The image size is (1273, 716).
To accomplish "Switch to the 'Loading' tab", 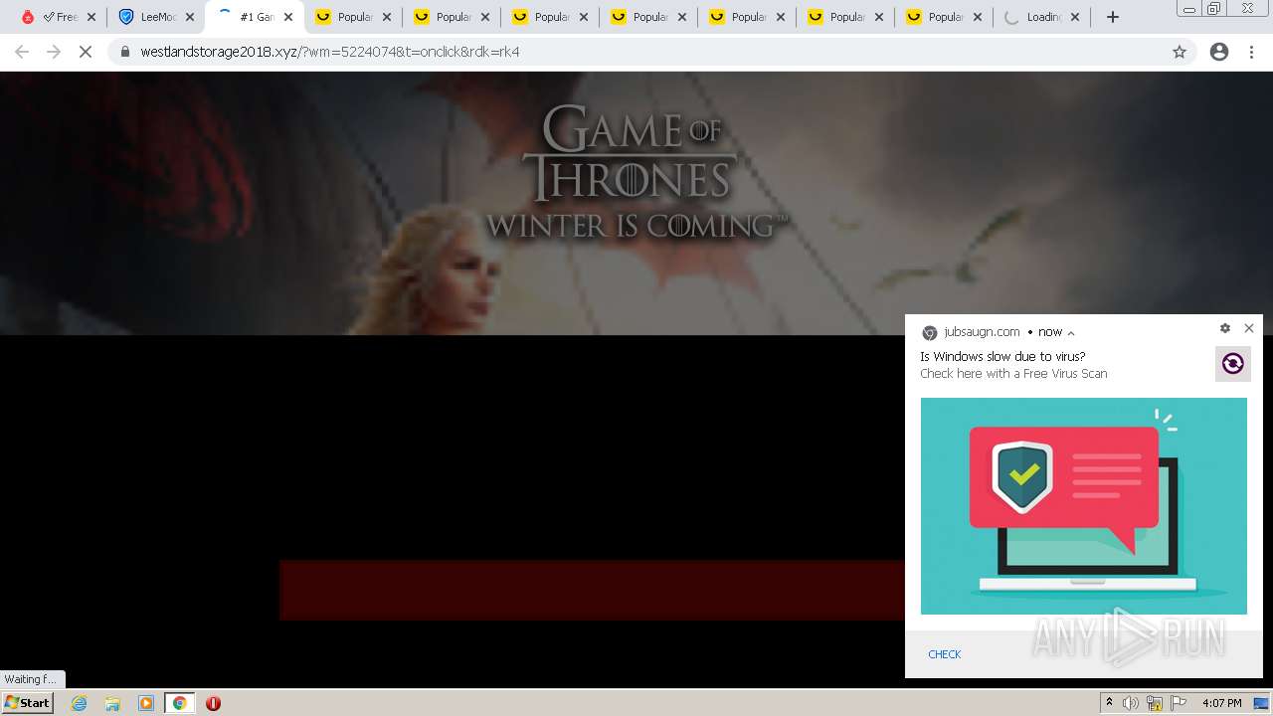I will click(1041, 17).
